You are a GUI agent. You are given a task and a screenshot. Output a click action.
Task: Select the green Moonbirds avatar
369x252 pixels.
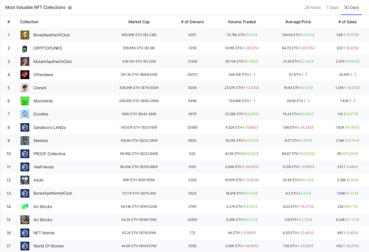click(x=25, y=101)
